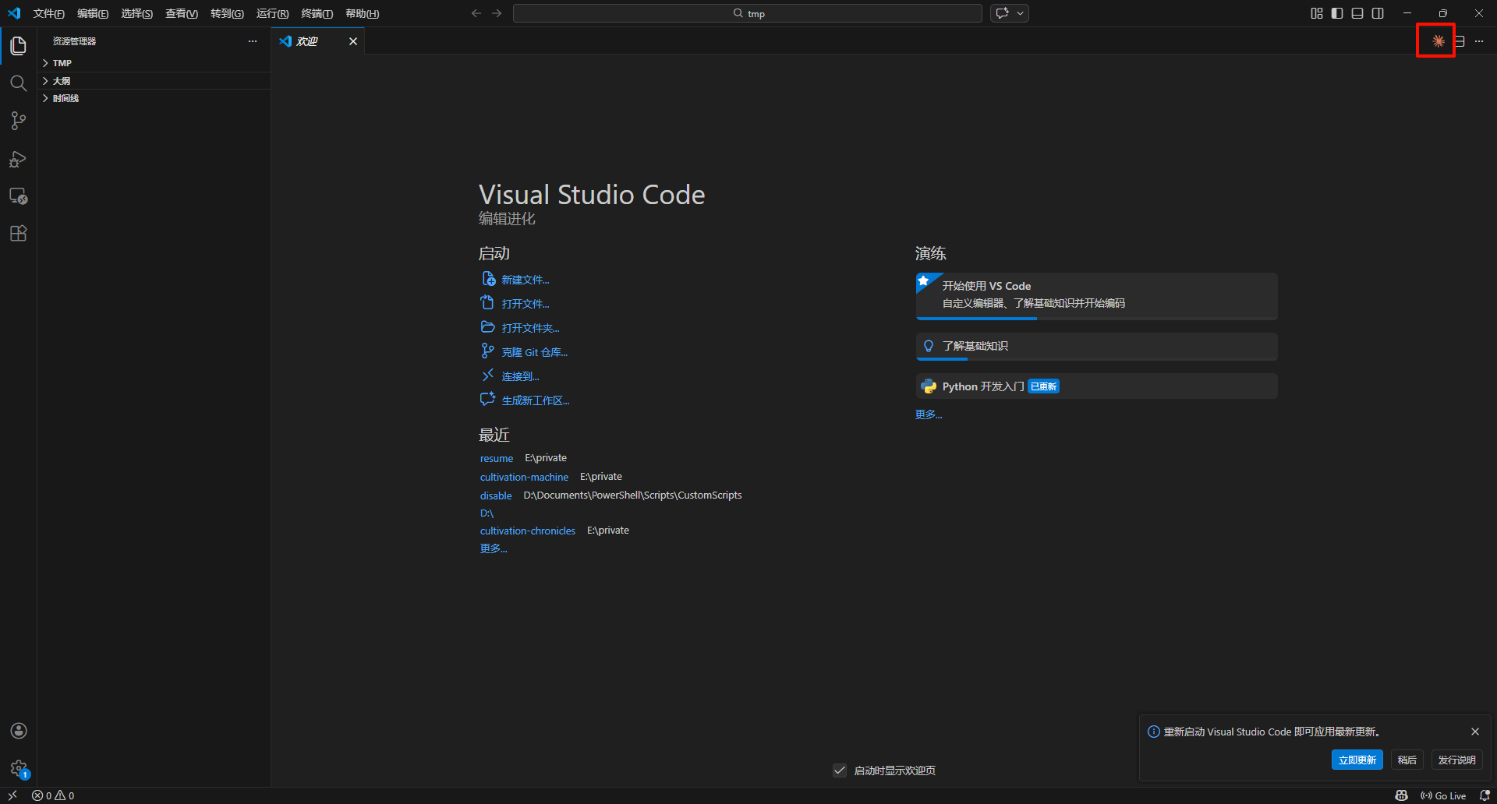Screen dimensions: 1497x804
Task: Expand the TMP folder section
Action: click(154, 63)
